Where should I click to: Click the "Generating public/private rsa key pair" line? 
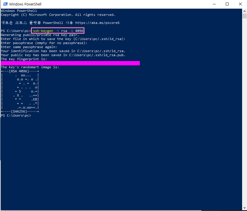pos(40,35)
